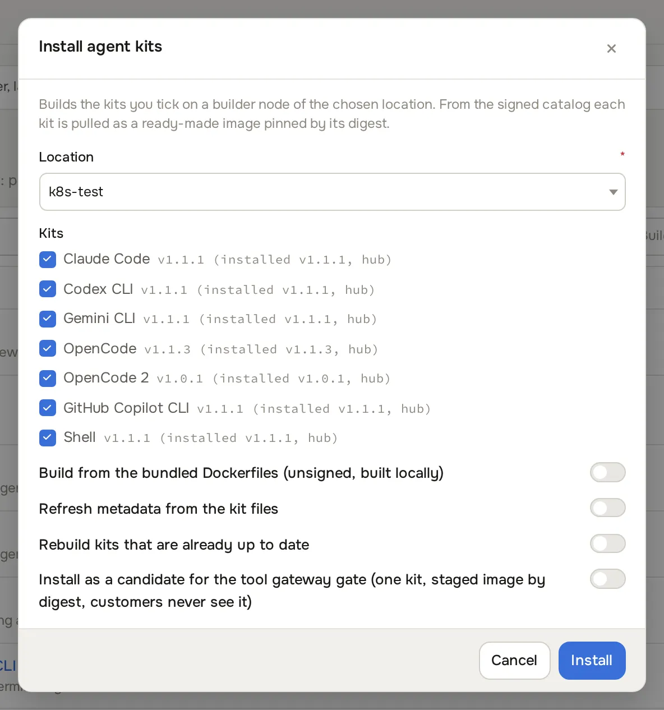Screen dimensions: 664x710
Task: Uncheck the OpenCode 2 kit checkbox
Action: click(x=48, y=378)
